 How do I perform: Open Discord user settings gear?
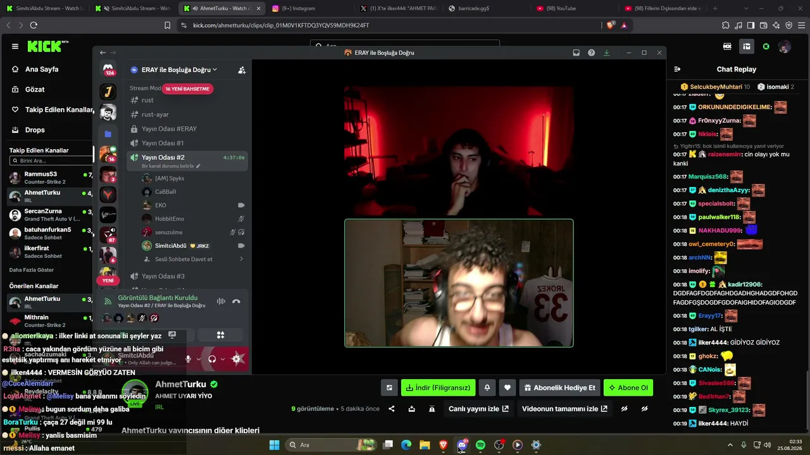(237, 359)
